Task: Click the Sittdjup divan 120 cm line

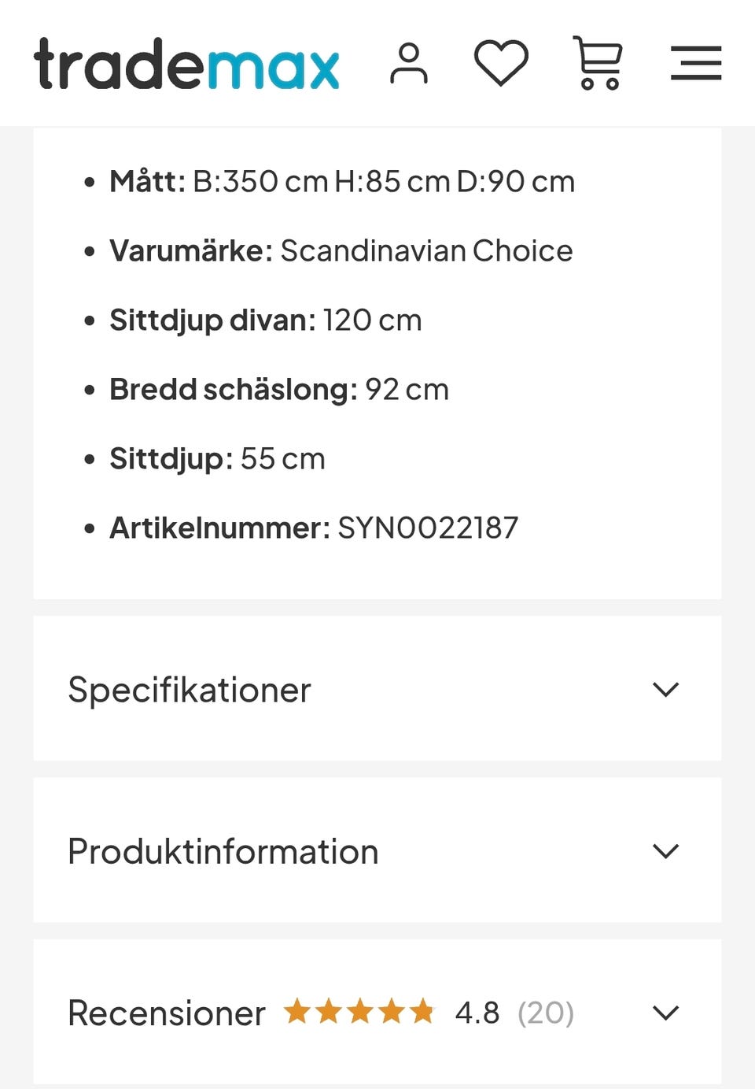Action: [x=265, y=320]
